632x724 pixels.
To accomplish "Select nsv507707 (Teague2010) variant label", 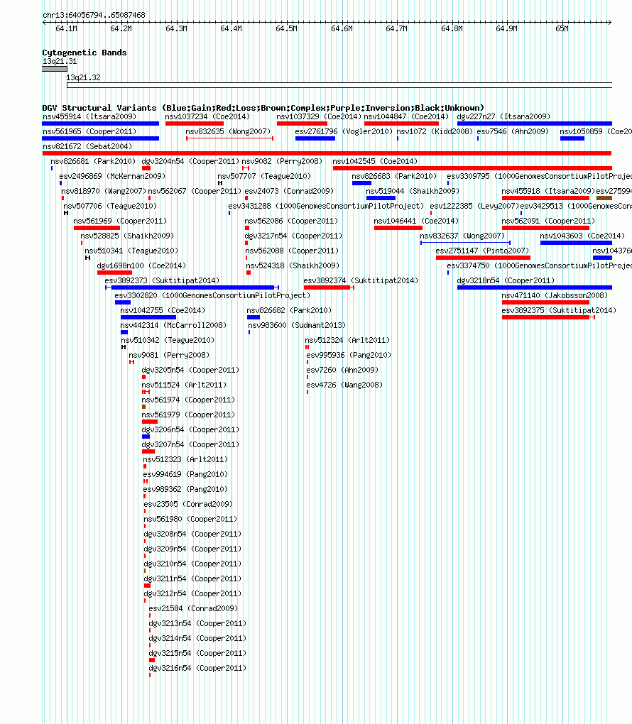I will point(264,176).
